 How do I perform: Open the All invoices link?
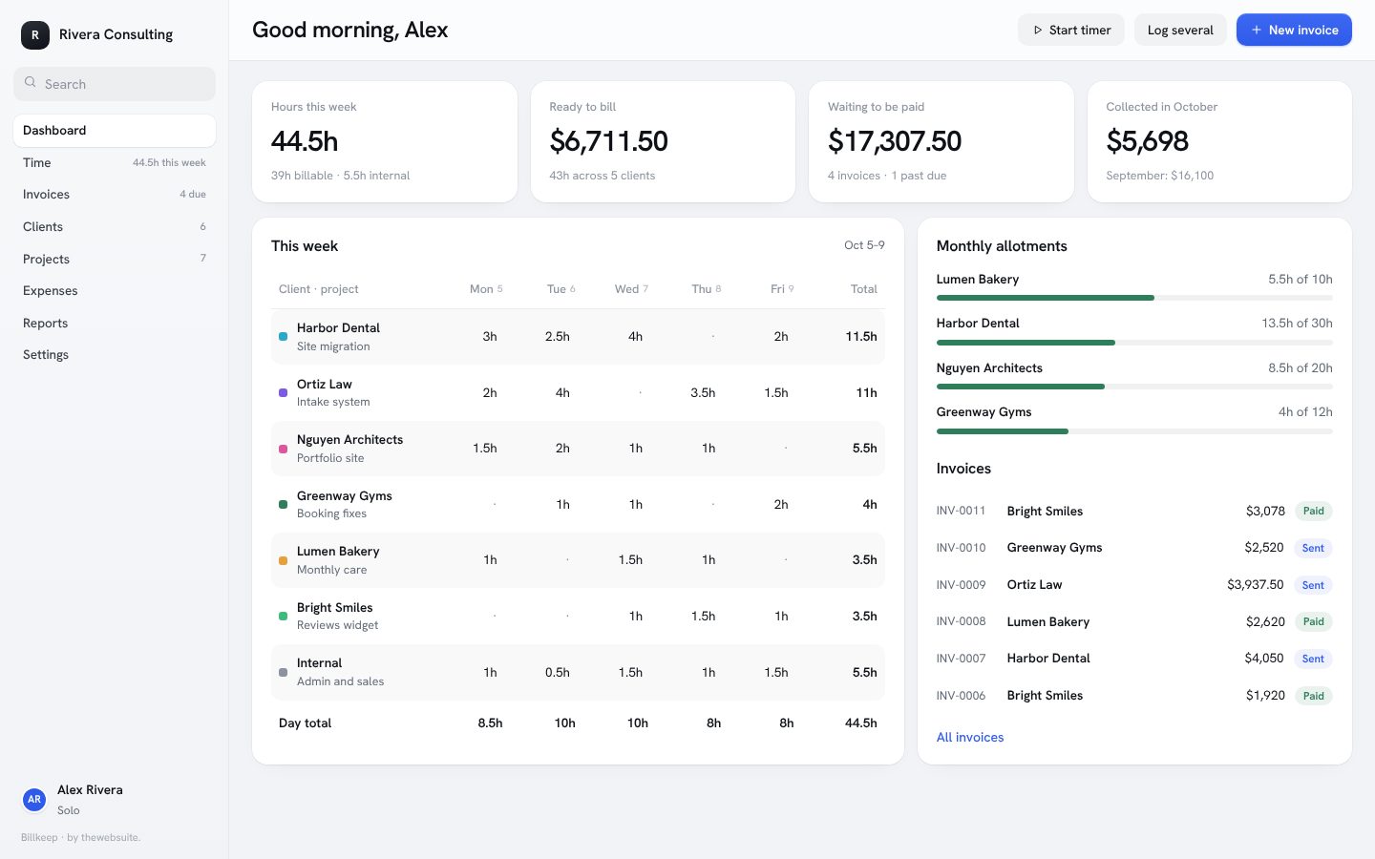pyautogui.click(x=970, y=737)
